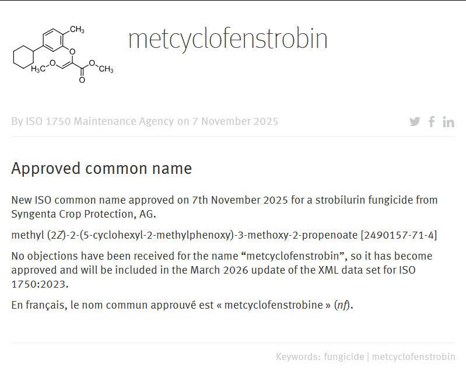
Task: Click the words strobilurin fungicide
Action: [x=361, y=200]
